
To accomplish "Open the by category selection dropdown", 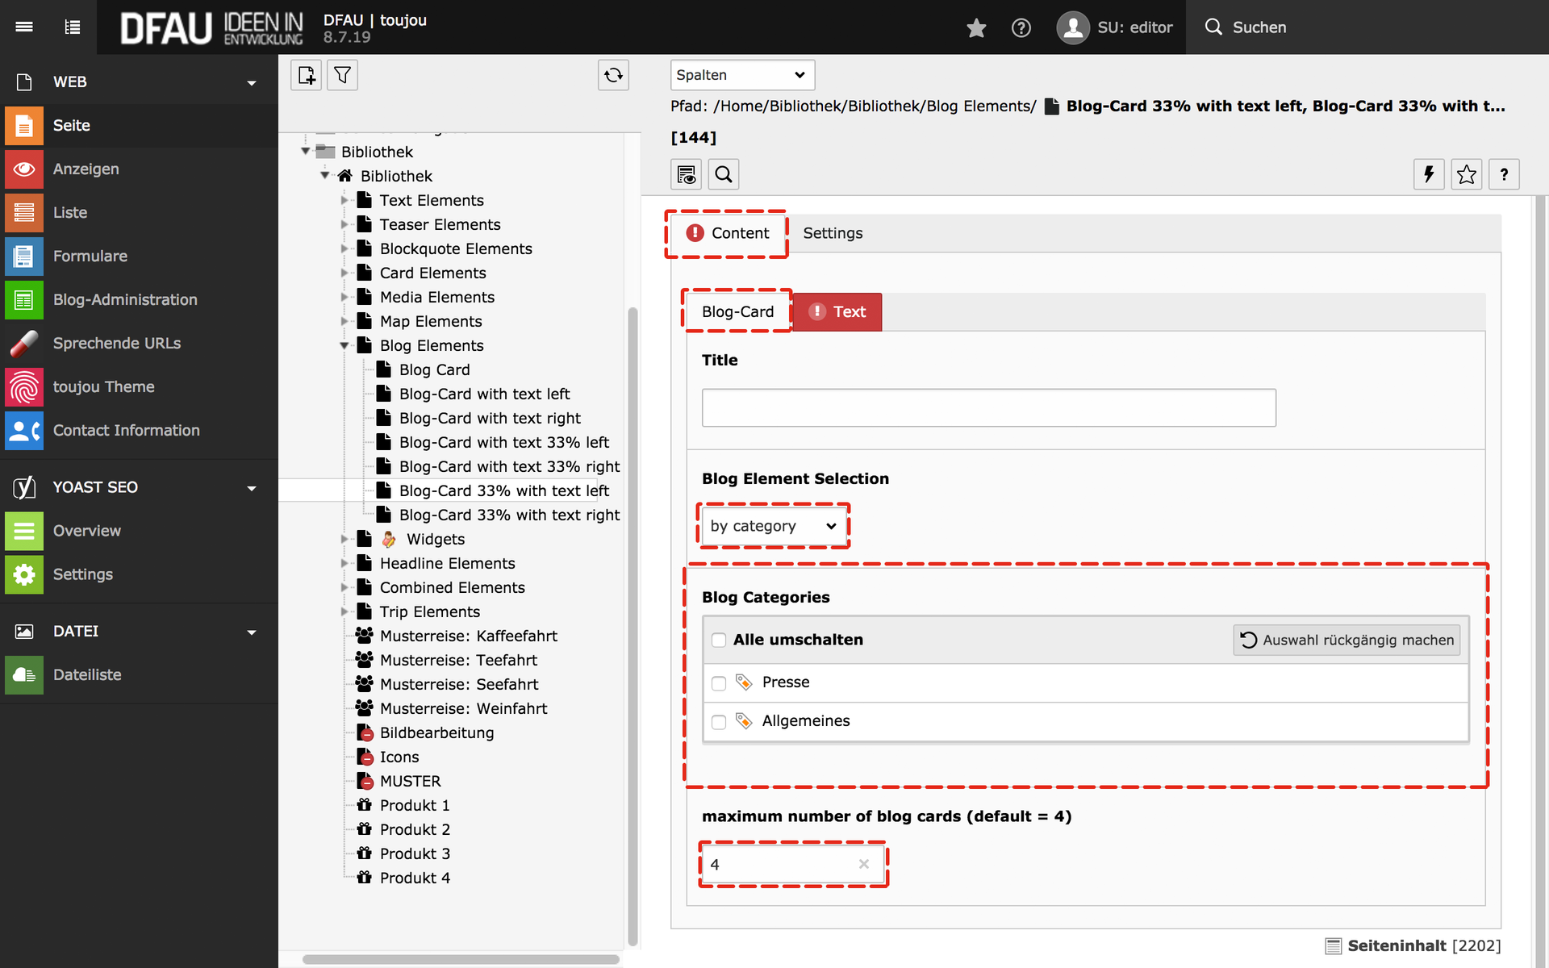I will (x=773, y=526).
